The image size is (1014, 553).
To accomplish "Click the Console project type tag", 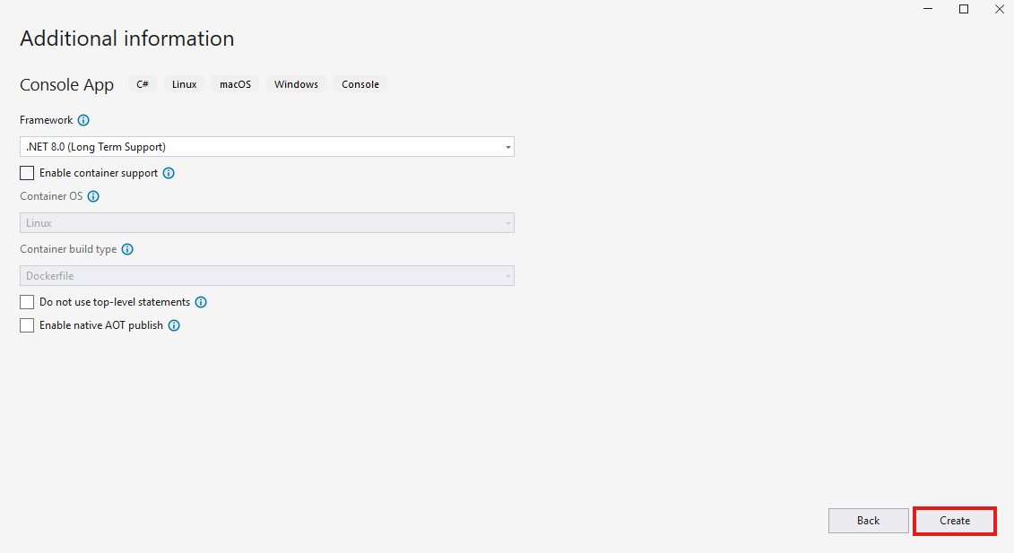I will click(360, 84).
